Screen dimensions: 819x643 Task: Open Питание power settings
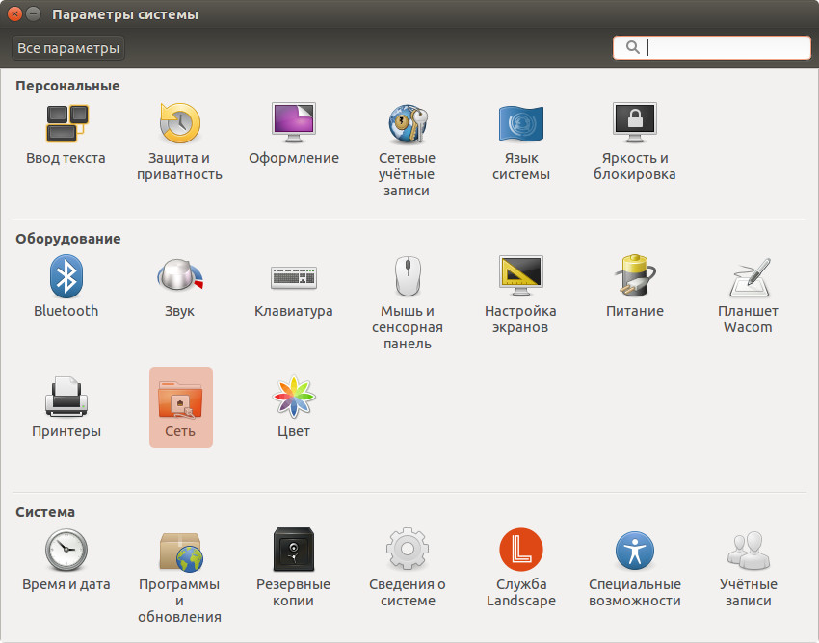click(634, 277)
